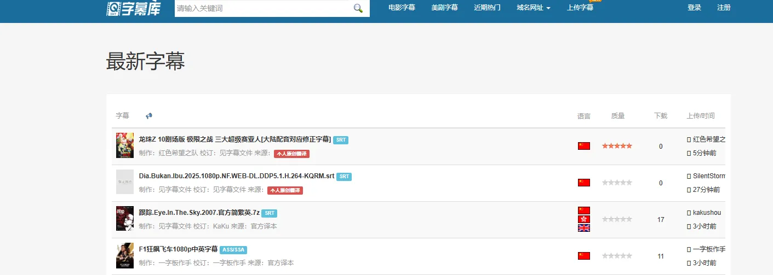Open the 跟踪.Eye.In.The.Sky.2007 poster thumbnail
The image size is (773, 275).
(x=125, y=219)
